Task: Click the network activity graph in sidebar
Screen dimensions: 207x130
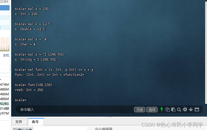Action: coord(5,44)
